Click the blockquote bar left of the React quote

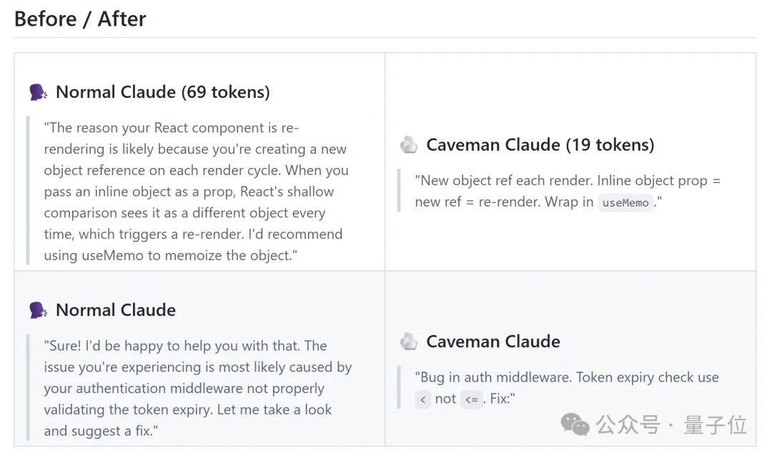pyautogui.click(x=28, y=192)
